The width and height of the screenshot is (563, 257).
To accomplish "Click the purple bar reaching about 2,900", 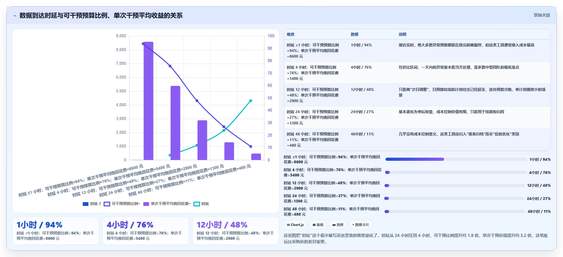I will click(202, 140).
